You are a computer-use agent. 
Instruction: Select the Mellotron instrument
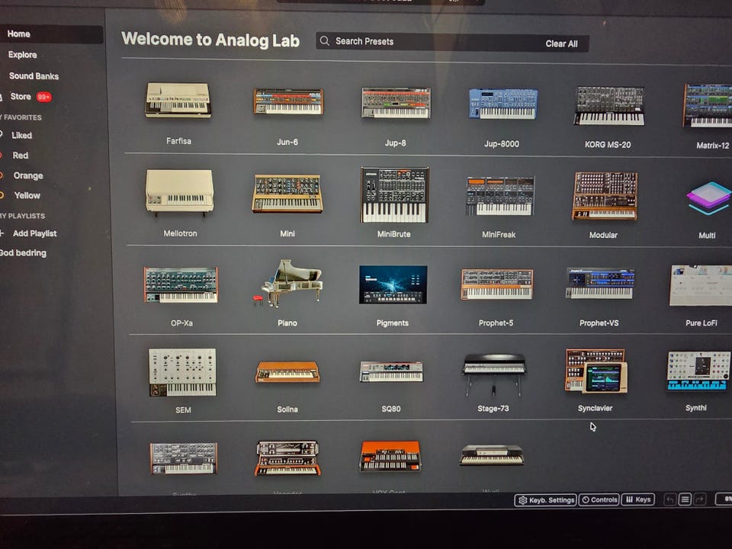180,191
